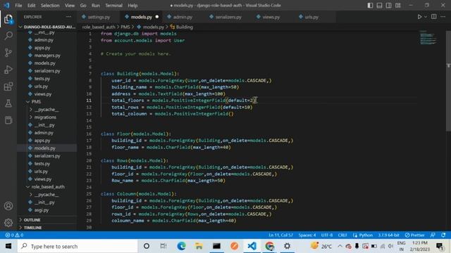This screenshot has height=253, width=451.
Task: Open Task View on taskbar
Action: 163,246
